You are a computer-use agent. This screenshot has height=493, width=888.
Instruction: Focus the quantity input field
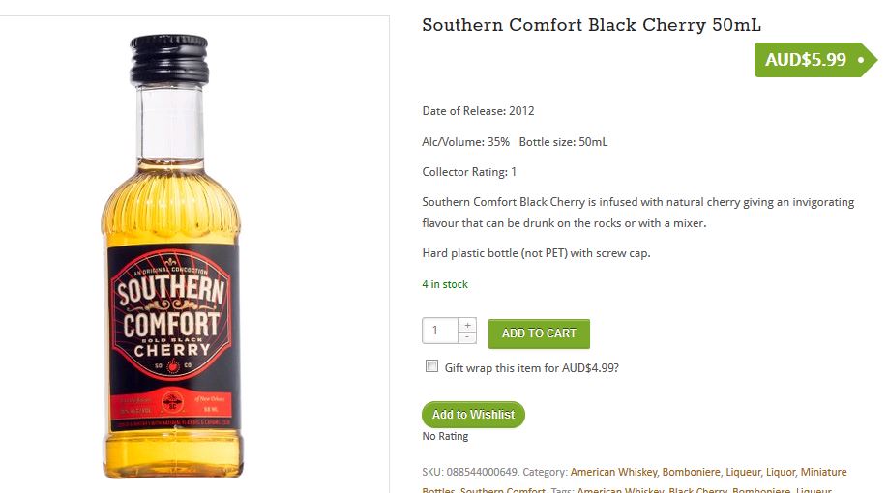point(440,331)
